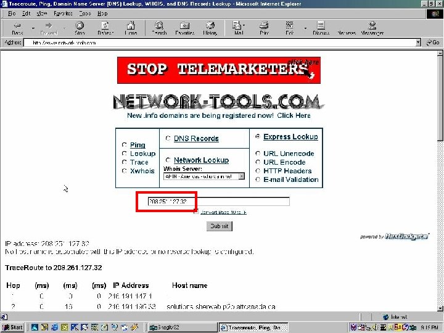Click into the Address bar URL field
The height and width of the screenshot is (333, 444).
click(220, 43)
